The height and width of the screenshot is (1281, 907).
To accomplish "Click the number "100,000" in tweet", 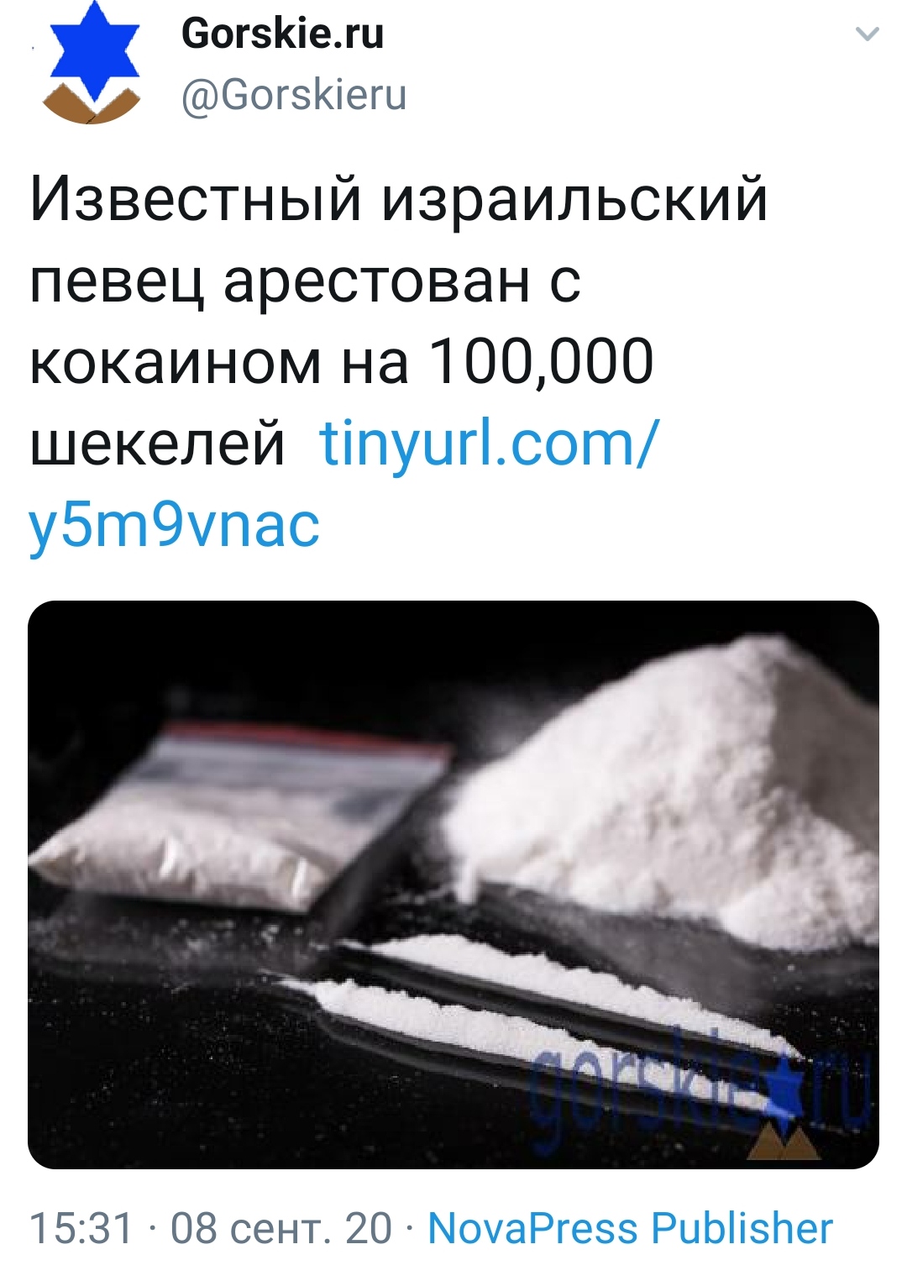I will (x=542, y=363).
